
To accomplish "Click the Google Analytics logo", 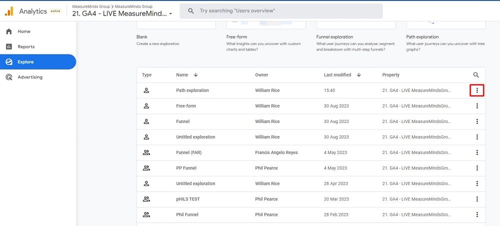I will point(9,11).
